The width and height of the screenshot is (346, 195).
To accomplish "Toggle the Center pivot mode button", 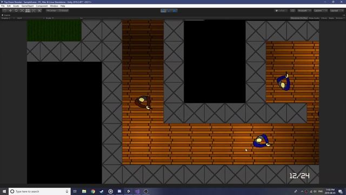I will [52, 11].
